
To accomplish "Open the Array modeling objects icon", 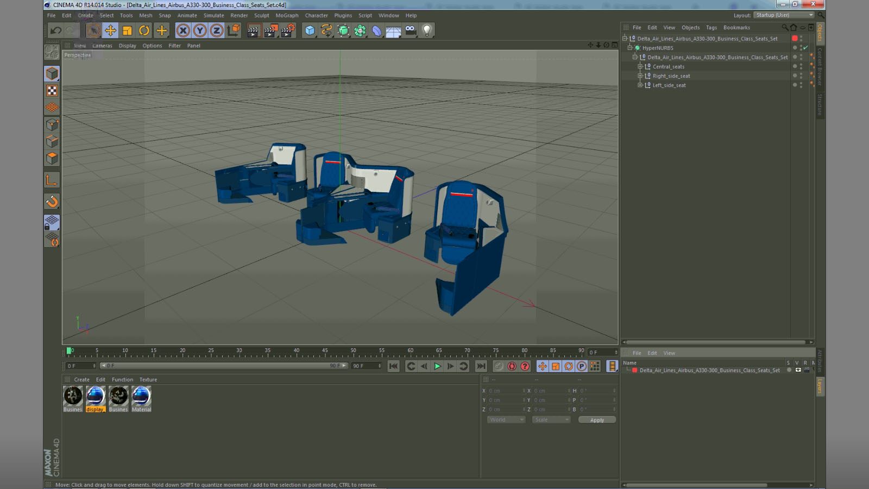I will [360, 30].
